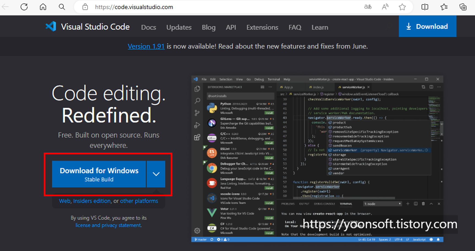Open the Version 1.91 release link

[x=146, y=46]
